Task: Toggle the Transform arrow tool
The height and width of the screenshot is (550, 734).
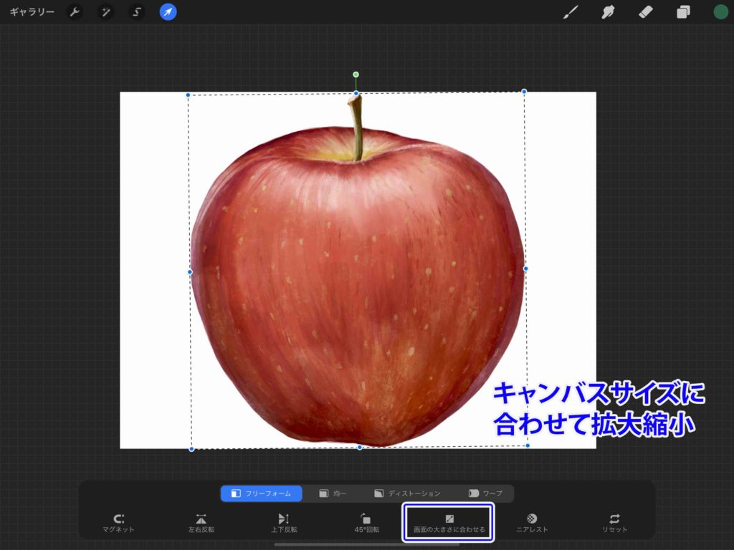Action: pyautogui.click(x=168, y=12)
